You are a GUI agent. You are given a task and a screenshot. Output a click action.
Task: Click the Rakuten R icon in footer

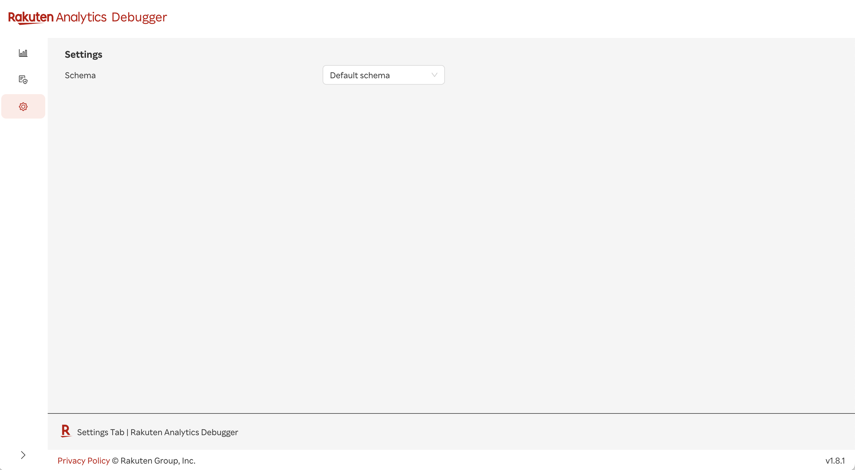66,431
